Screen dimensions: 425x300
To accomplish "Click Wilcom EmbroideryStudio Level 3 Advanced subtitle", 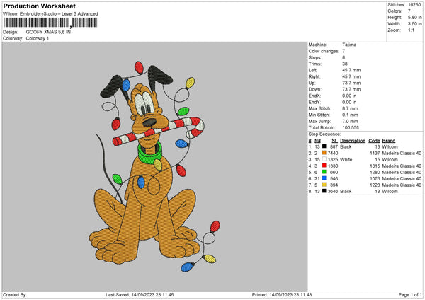I will [x=50, y=13].
